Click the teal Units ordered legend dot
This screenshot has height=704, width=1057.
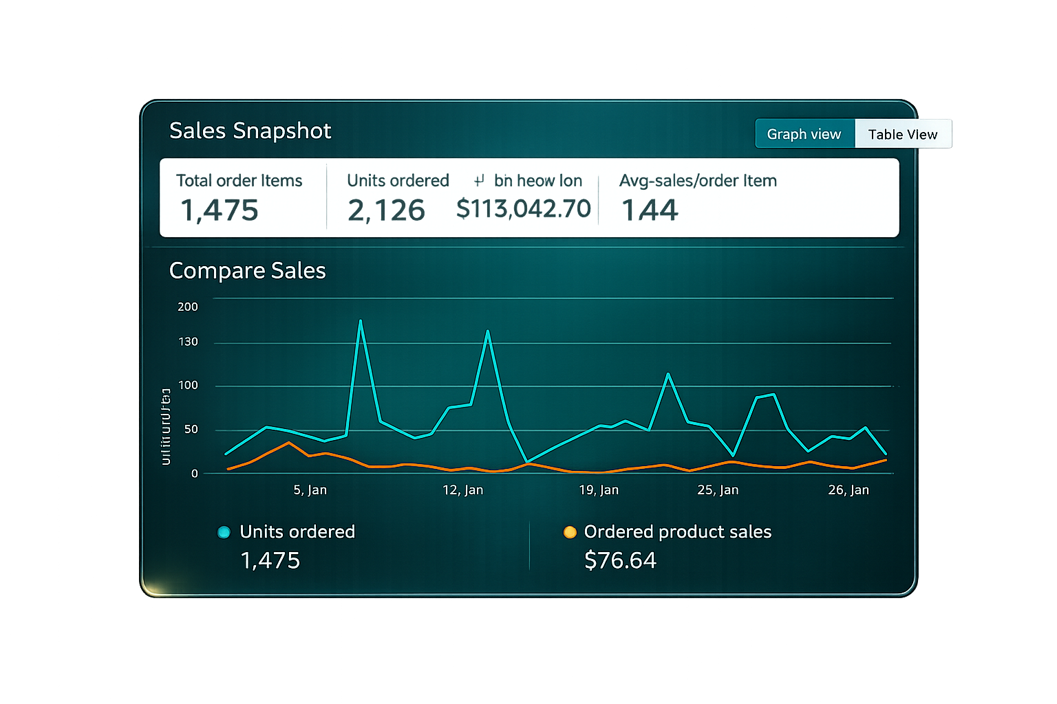224,532
